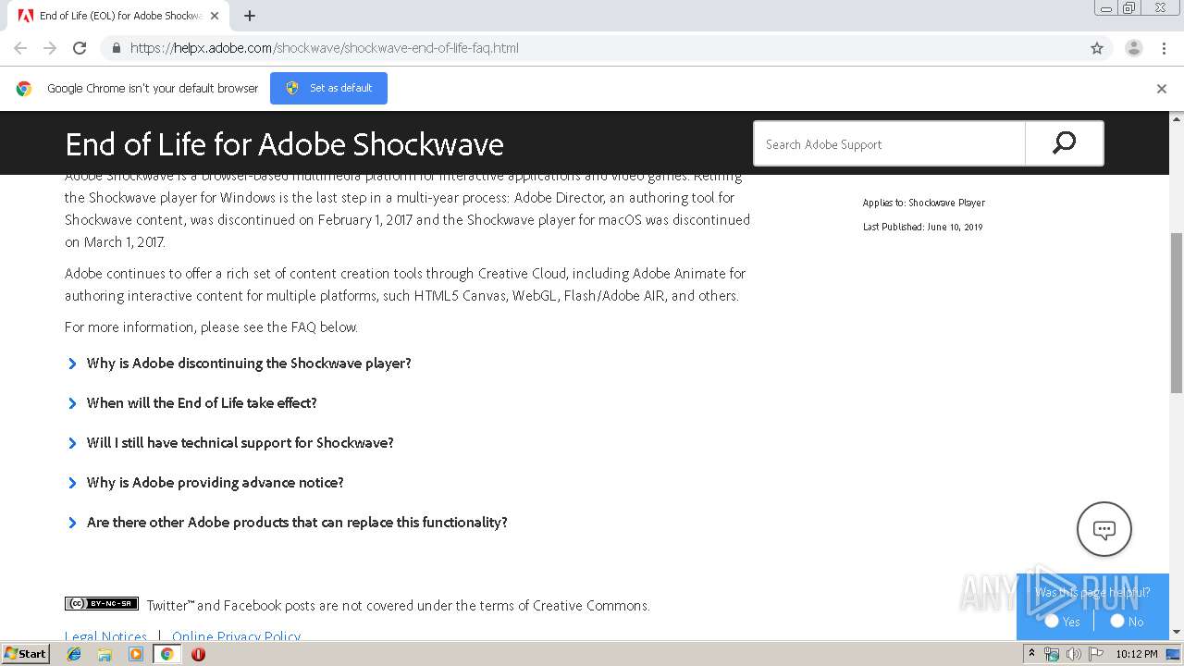Open Internet Explorer from the taskbar
This screenshot has width=1184, height=666.
[74, 654]
